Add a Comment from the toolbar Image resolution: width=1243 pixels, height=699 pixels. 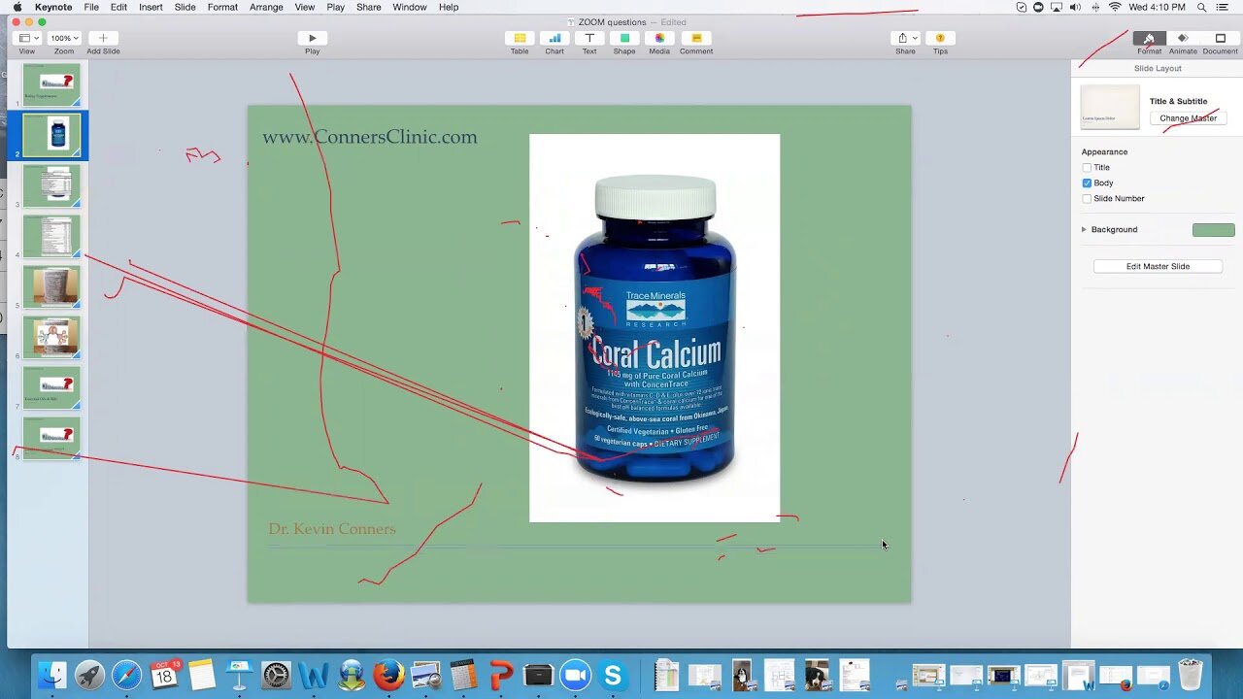click(x=695, y=38)
